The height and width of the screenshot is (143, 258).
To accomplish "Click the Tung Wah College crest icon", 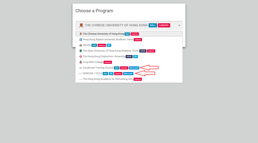I will (x=81, y=62).
